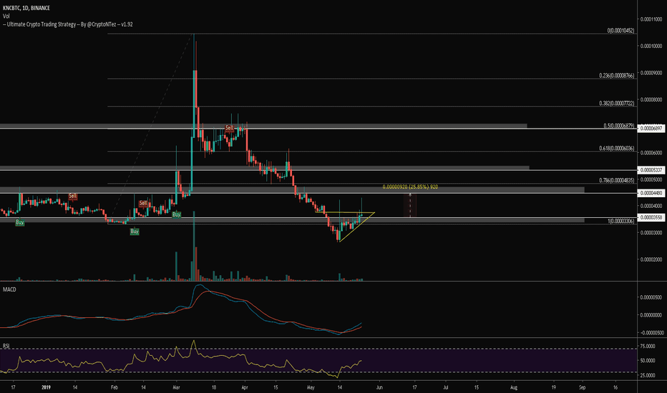Image resolution: width=667 pixels, height=393 pixels.
Task: Click the 0(0.00010452) Fibonacci level label
Action: 620,31
